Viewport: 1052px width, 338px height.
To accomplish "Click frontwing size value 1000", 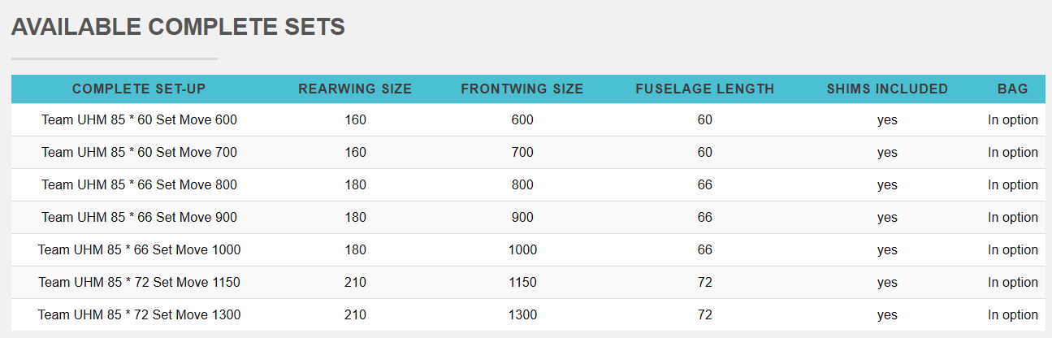I will pyautogui.click(x=522, y=249).
